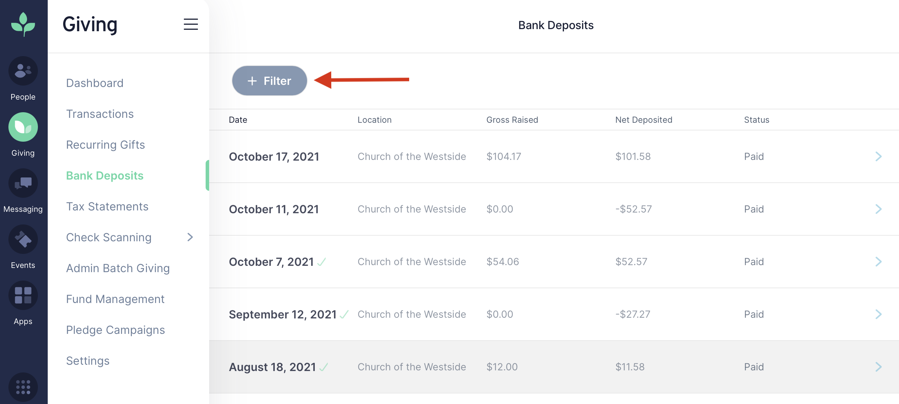Click the hamburger menu beside Giving
This screenshot has height=404, width=899.
point(191,24)
